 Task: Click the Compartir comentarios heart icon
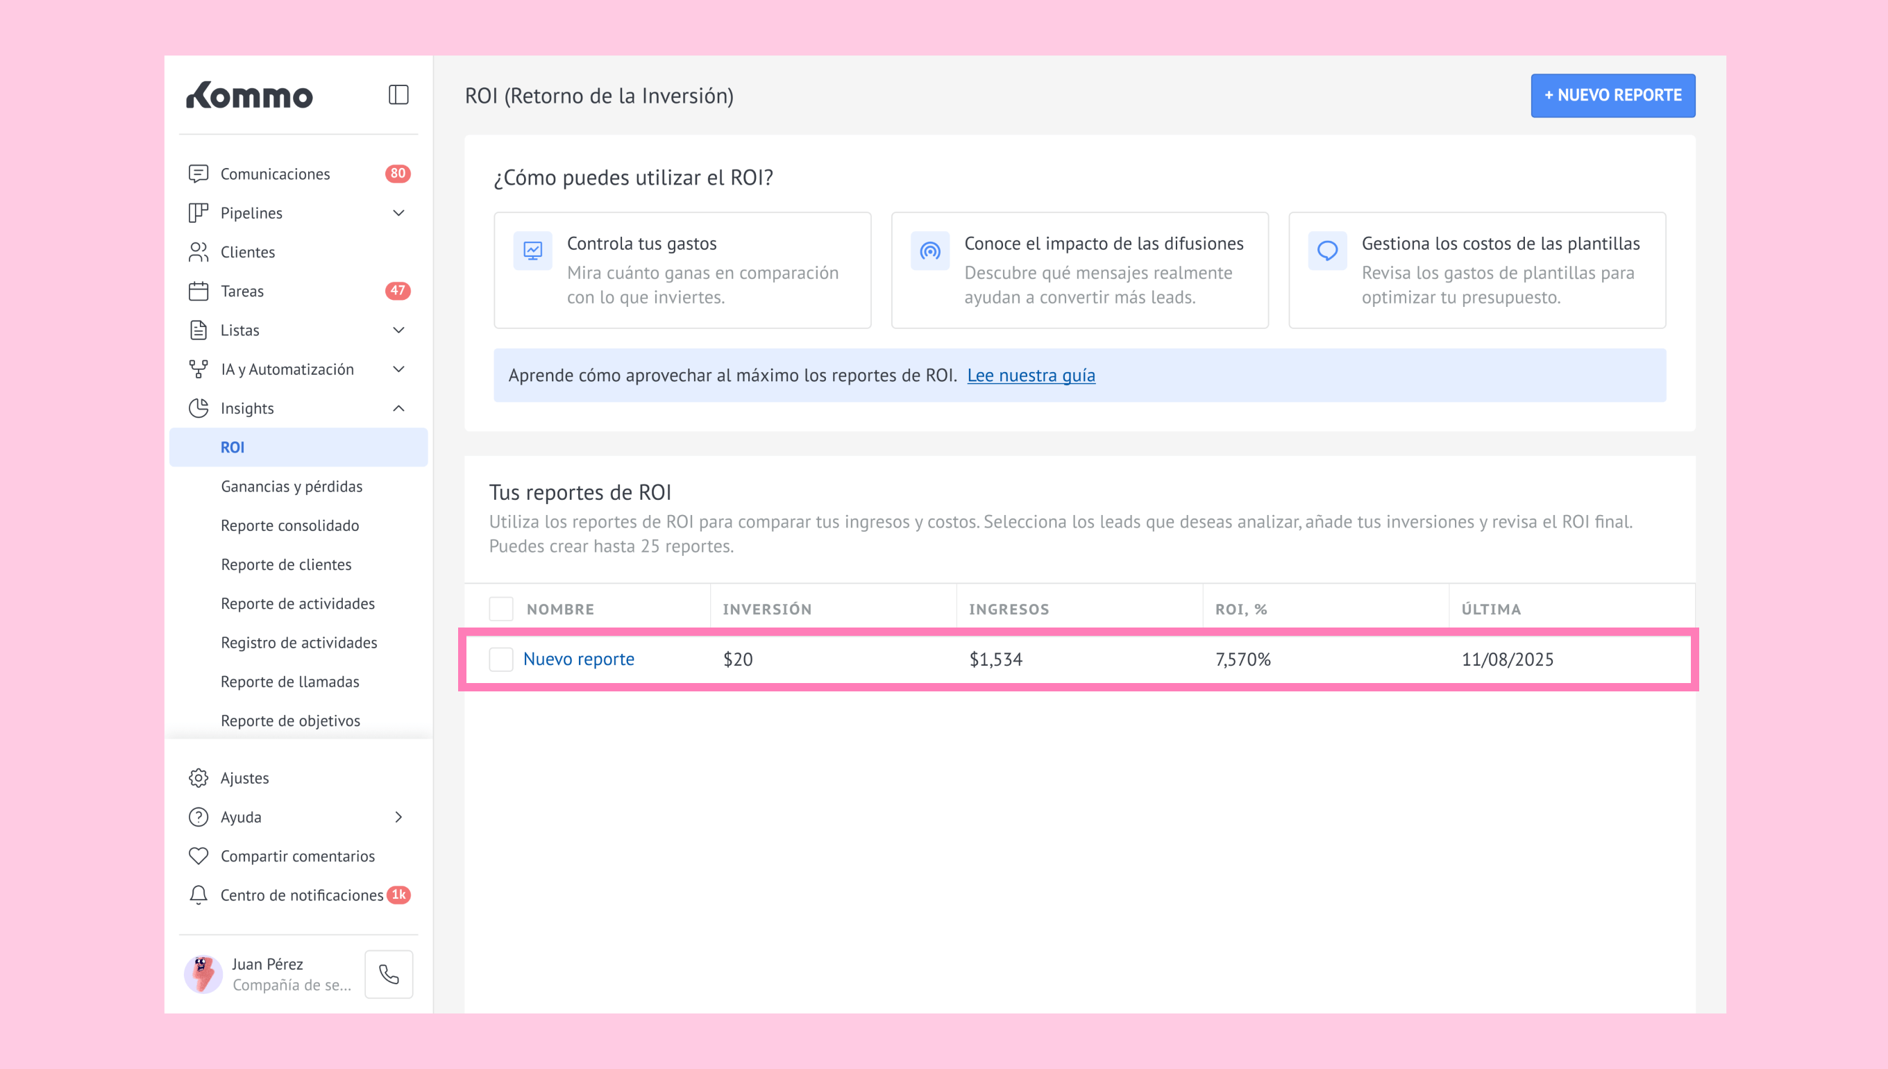pyautogui.click(x=199, y=856)
